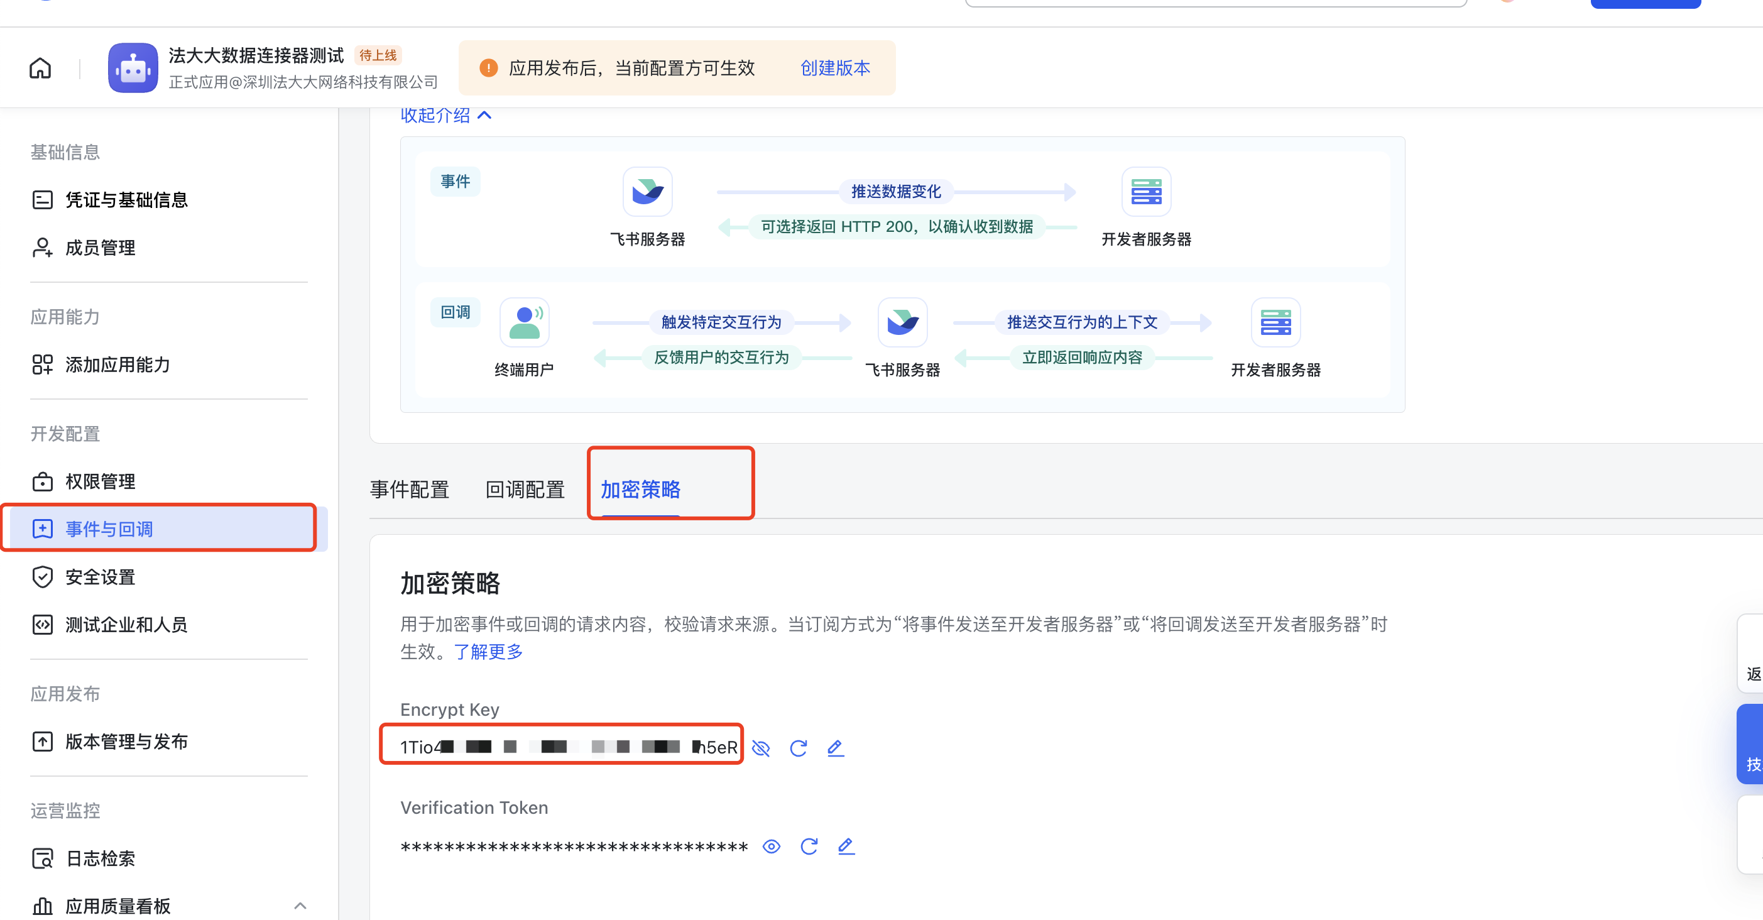The height and width of the screenshot is (920, 1763).
Task: Click the 安全设置 shield icon
Action: [43, 577]
